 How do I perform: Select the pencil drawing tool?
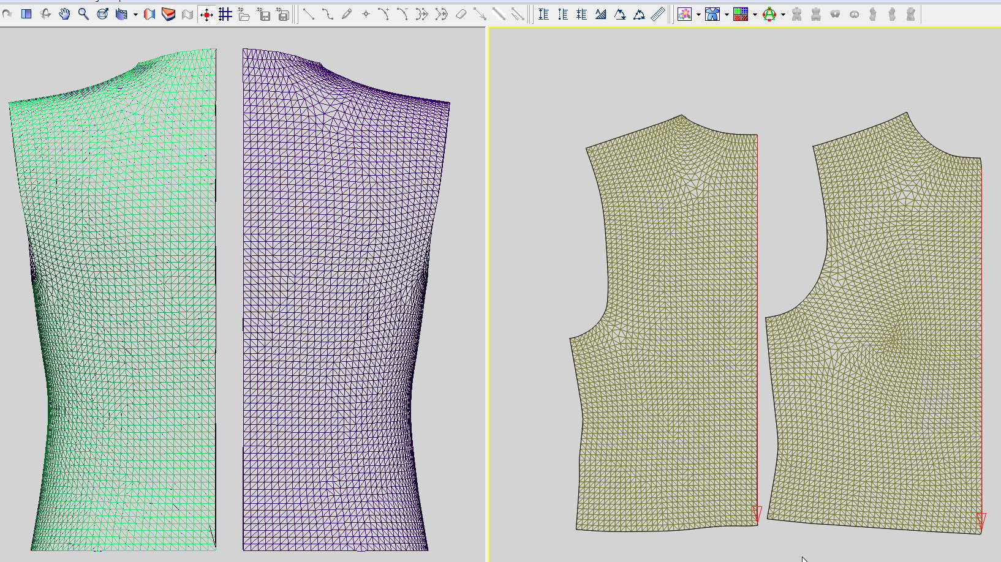[347, 14]
